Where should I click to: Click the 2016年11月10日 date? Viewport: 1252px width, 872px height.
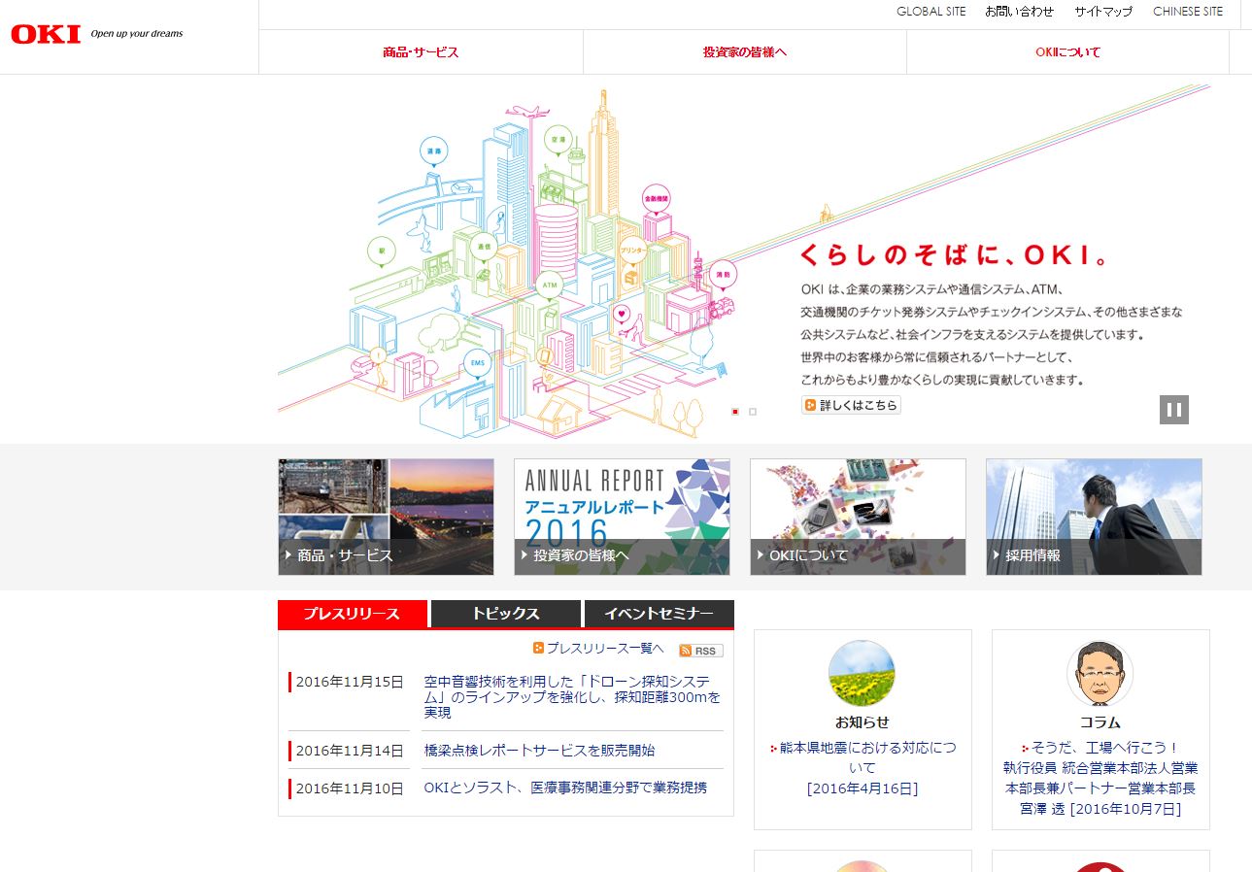(x=350, y=788)
